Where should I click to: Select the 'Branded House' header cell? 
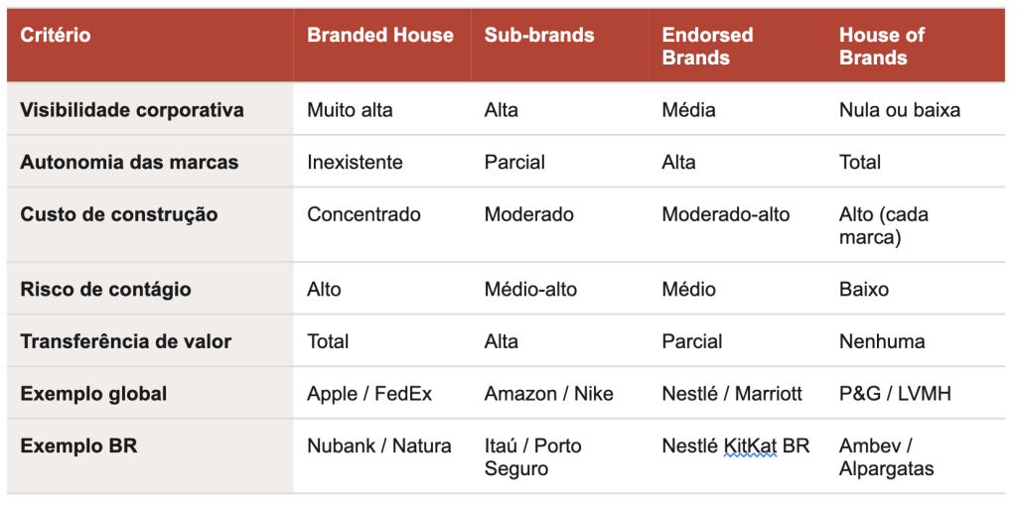tap(379, 36)
